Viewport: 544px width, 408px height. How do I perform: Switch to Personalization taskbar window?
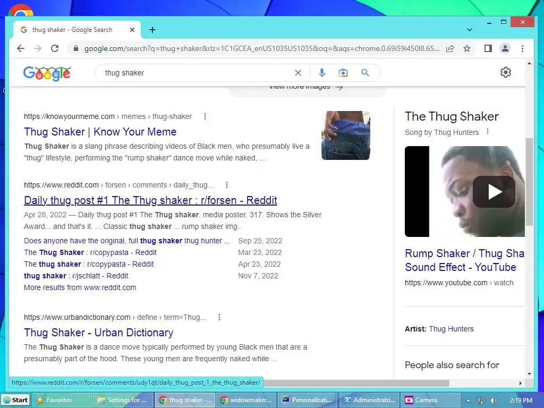click(308, 400)
